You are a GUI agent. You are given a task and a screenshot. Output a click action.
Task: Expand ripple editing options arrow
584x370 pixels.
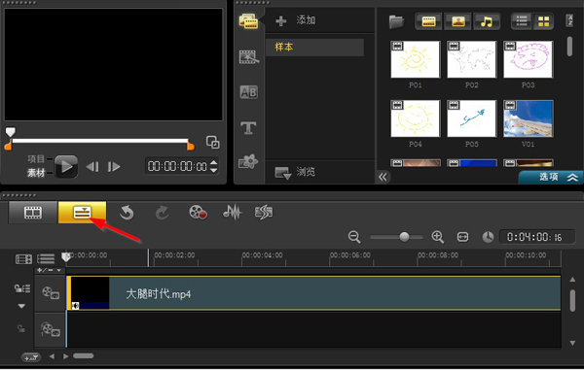tap(21, 306)
